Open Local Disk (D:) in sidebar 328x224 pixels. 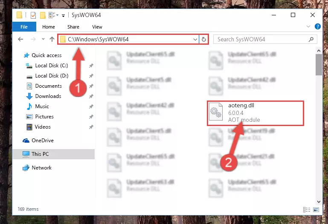pyautogui.click(x=52, y=76)
